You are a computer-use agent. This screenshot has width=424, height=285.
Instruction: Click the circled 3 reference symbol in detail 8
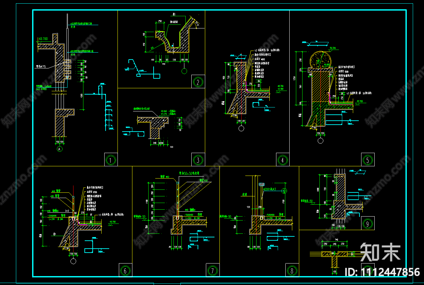click(x=284, y=190)
